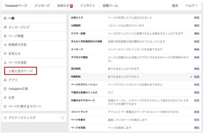Viewport: 203px width, 134px height.
Task: Click the list icon beside アクティビティログ
Action: coord(5,118)
